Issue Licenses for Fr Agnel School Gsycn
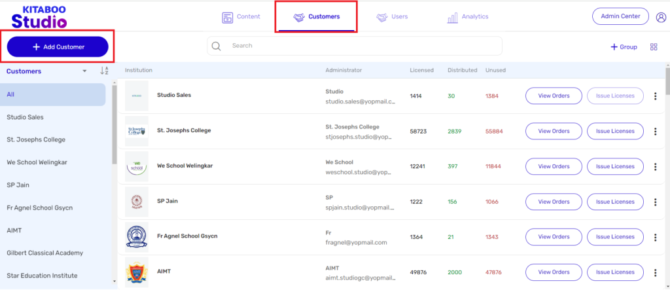Image resolution: width=670 pixels, height=290 pixels. pos(614,237)
